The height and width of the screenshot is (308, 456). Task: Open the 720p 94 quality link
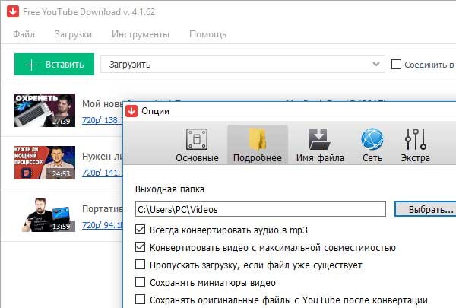(102, 225)
